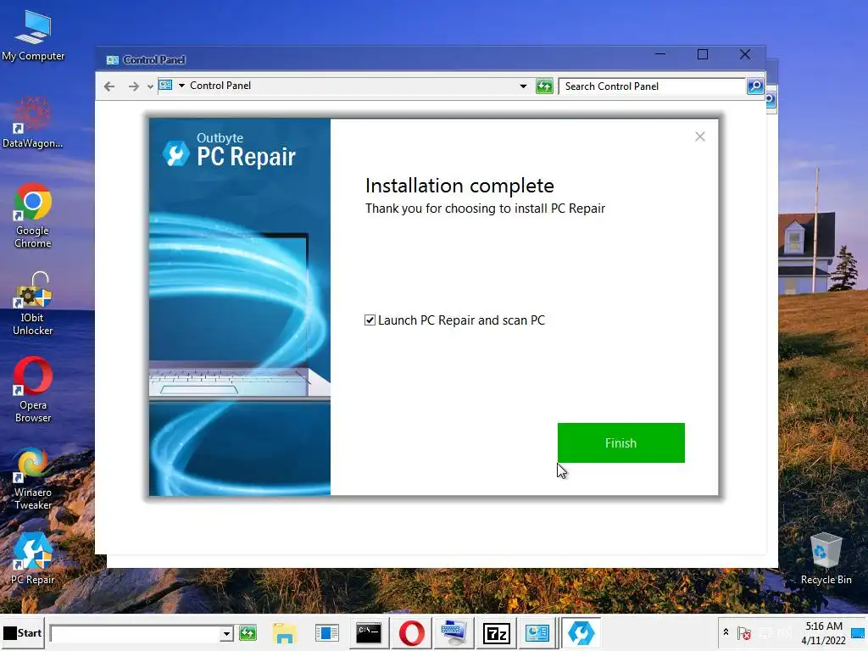Click the taskbar green go/refresh icon

(x=248, y=632)
